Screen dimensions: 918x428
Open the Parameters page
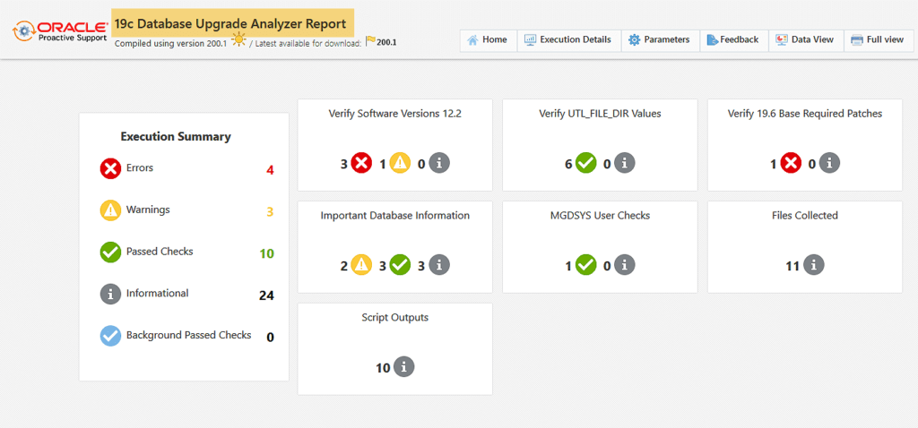[661, 40]
